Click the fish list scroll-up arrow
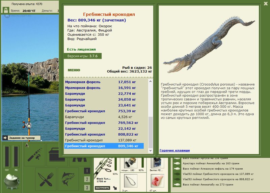The width and height of the screenshot is (270, 193). pos(150,81)
